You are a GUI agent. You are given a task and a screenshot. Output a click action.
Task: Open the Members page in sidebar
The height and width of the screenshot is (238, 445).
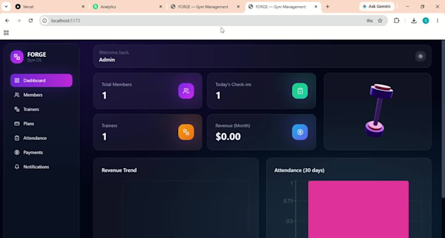coord(41,95)
